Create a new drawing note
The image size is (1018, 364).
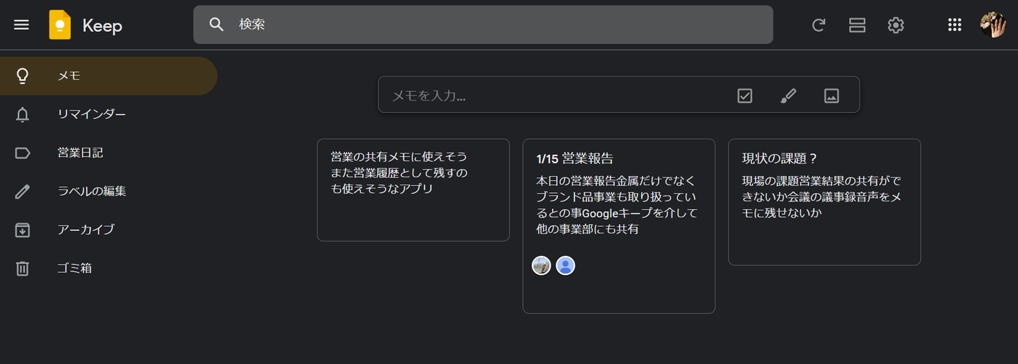click(788, 95)
